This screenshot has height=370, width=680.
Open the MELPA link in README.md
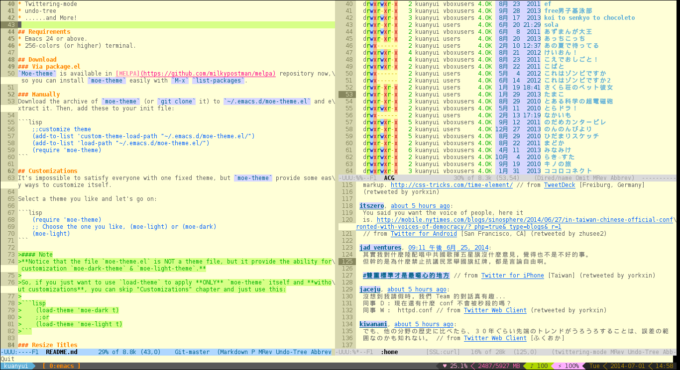pyautogui.click(x=195, y=74)
